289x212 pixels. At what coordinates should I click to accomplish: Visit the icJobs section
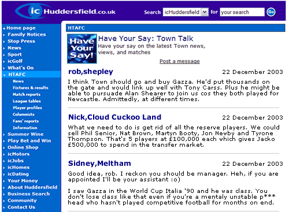16,161
